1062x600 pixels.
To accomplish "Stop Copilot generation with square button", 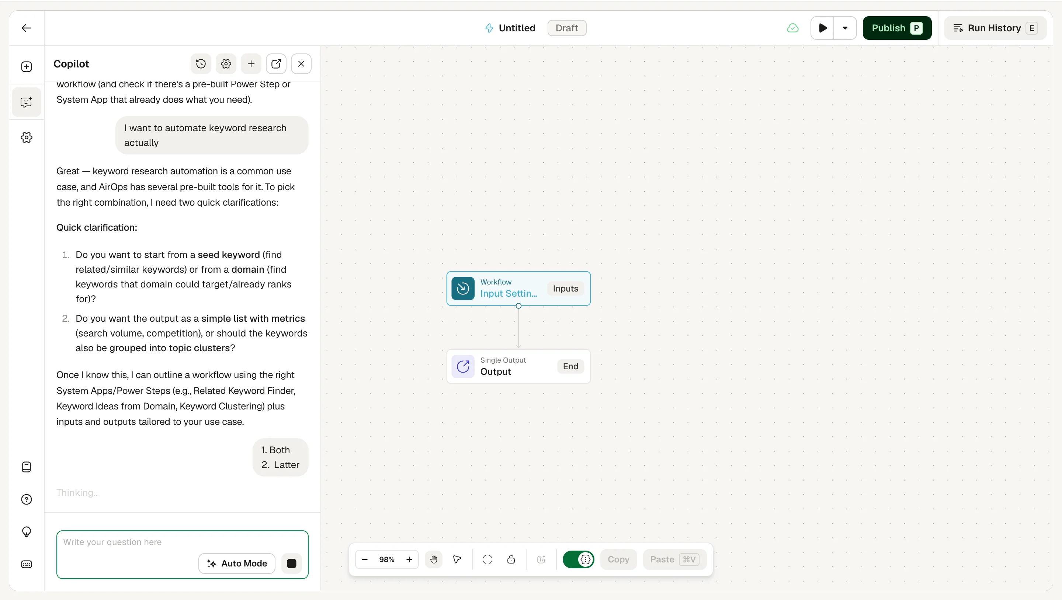I will point(291,563).
